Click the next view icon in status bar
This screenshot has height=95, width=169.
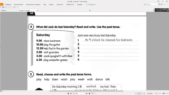click(x=95, y=93)
